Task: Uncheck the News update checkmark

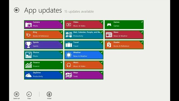Action: [x=142, y=32]
